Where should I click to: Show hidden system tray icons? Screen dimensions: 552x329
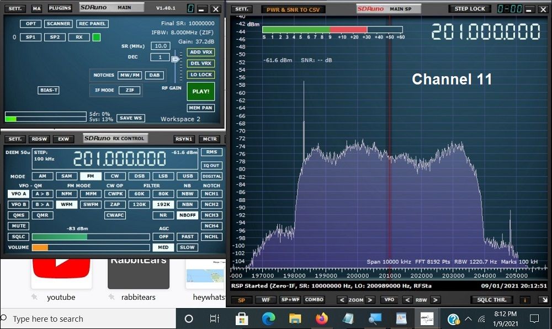[x=468, y=319]
